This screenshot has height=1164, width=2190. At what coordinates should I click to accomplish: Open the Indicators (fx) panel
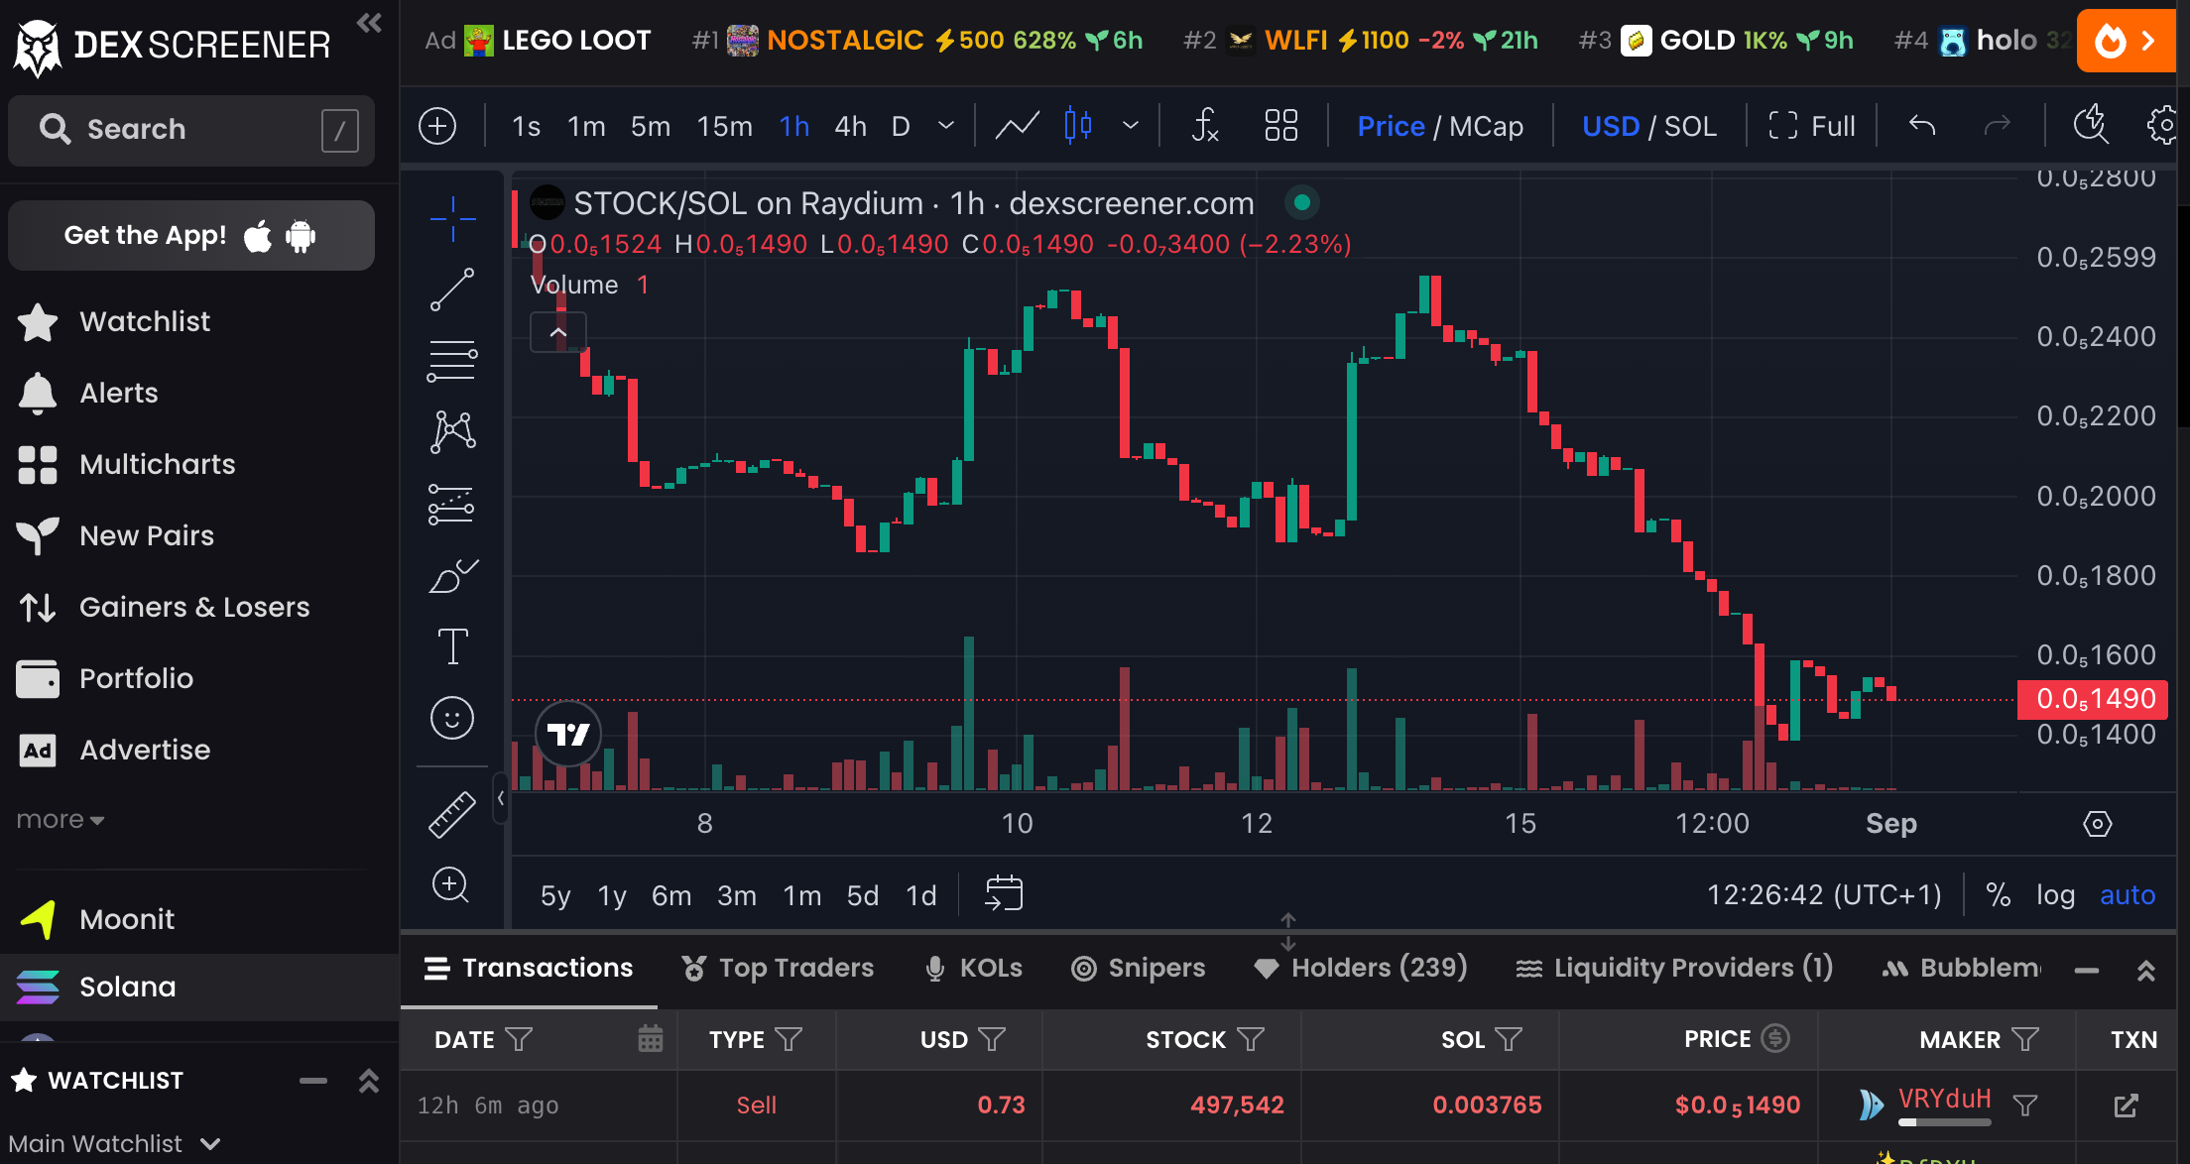1204,126
